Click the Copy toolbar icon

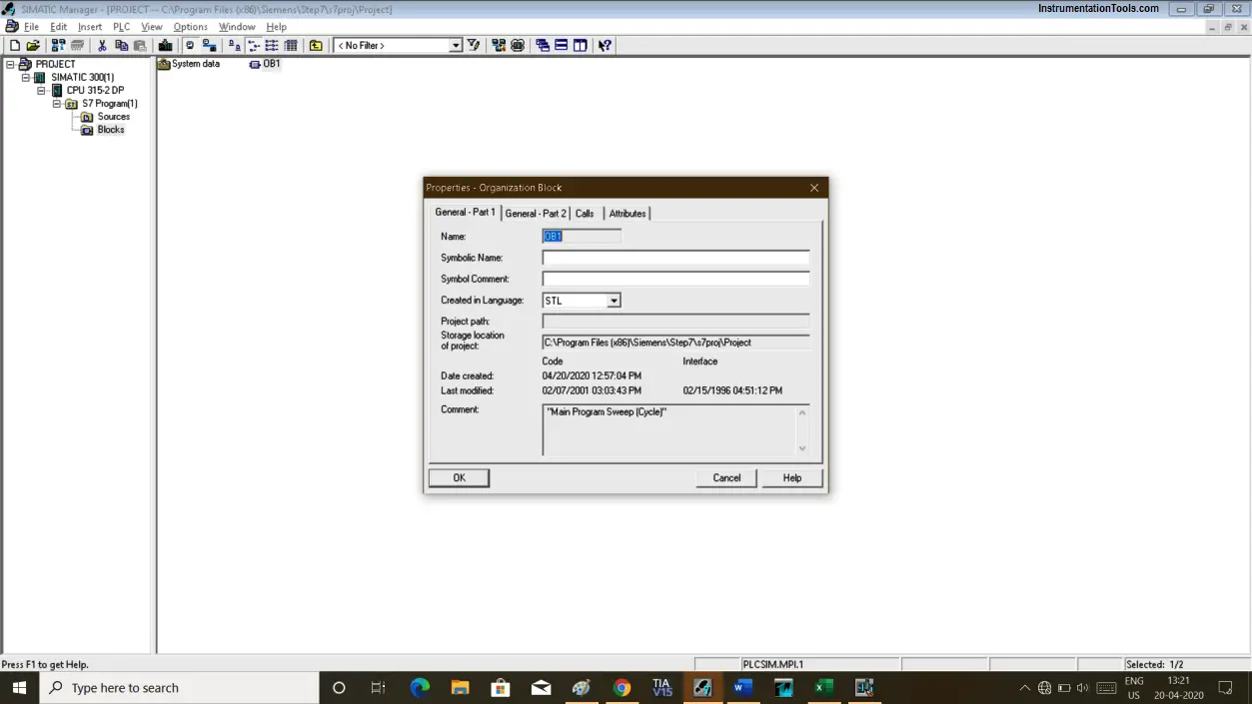click(121, 45)
